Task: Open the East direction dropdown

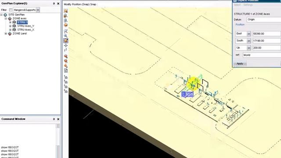Action: pyautogui.click(x=249, y=34)
